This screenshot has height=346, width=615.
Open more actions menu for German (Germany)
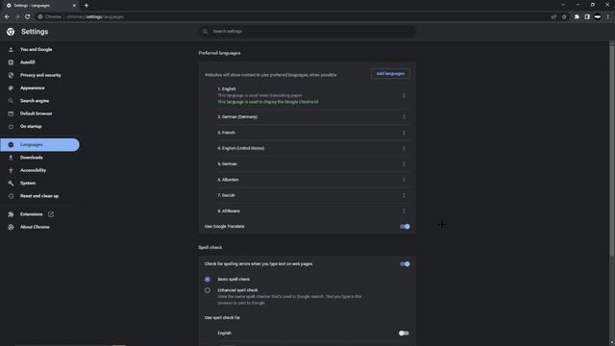[x=404, y=117]
